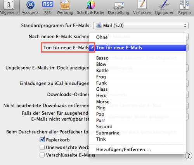Select Ohne in the sound menu
The width and height of the screenshot is (194, 165).
[137, 37]
